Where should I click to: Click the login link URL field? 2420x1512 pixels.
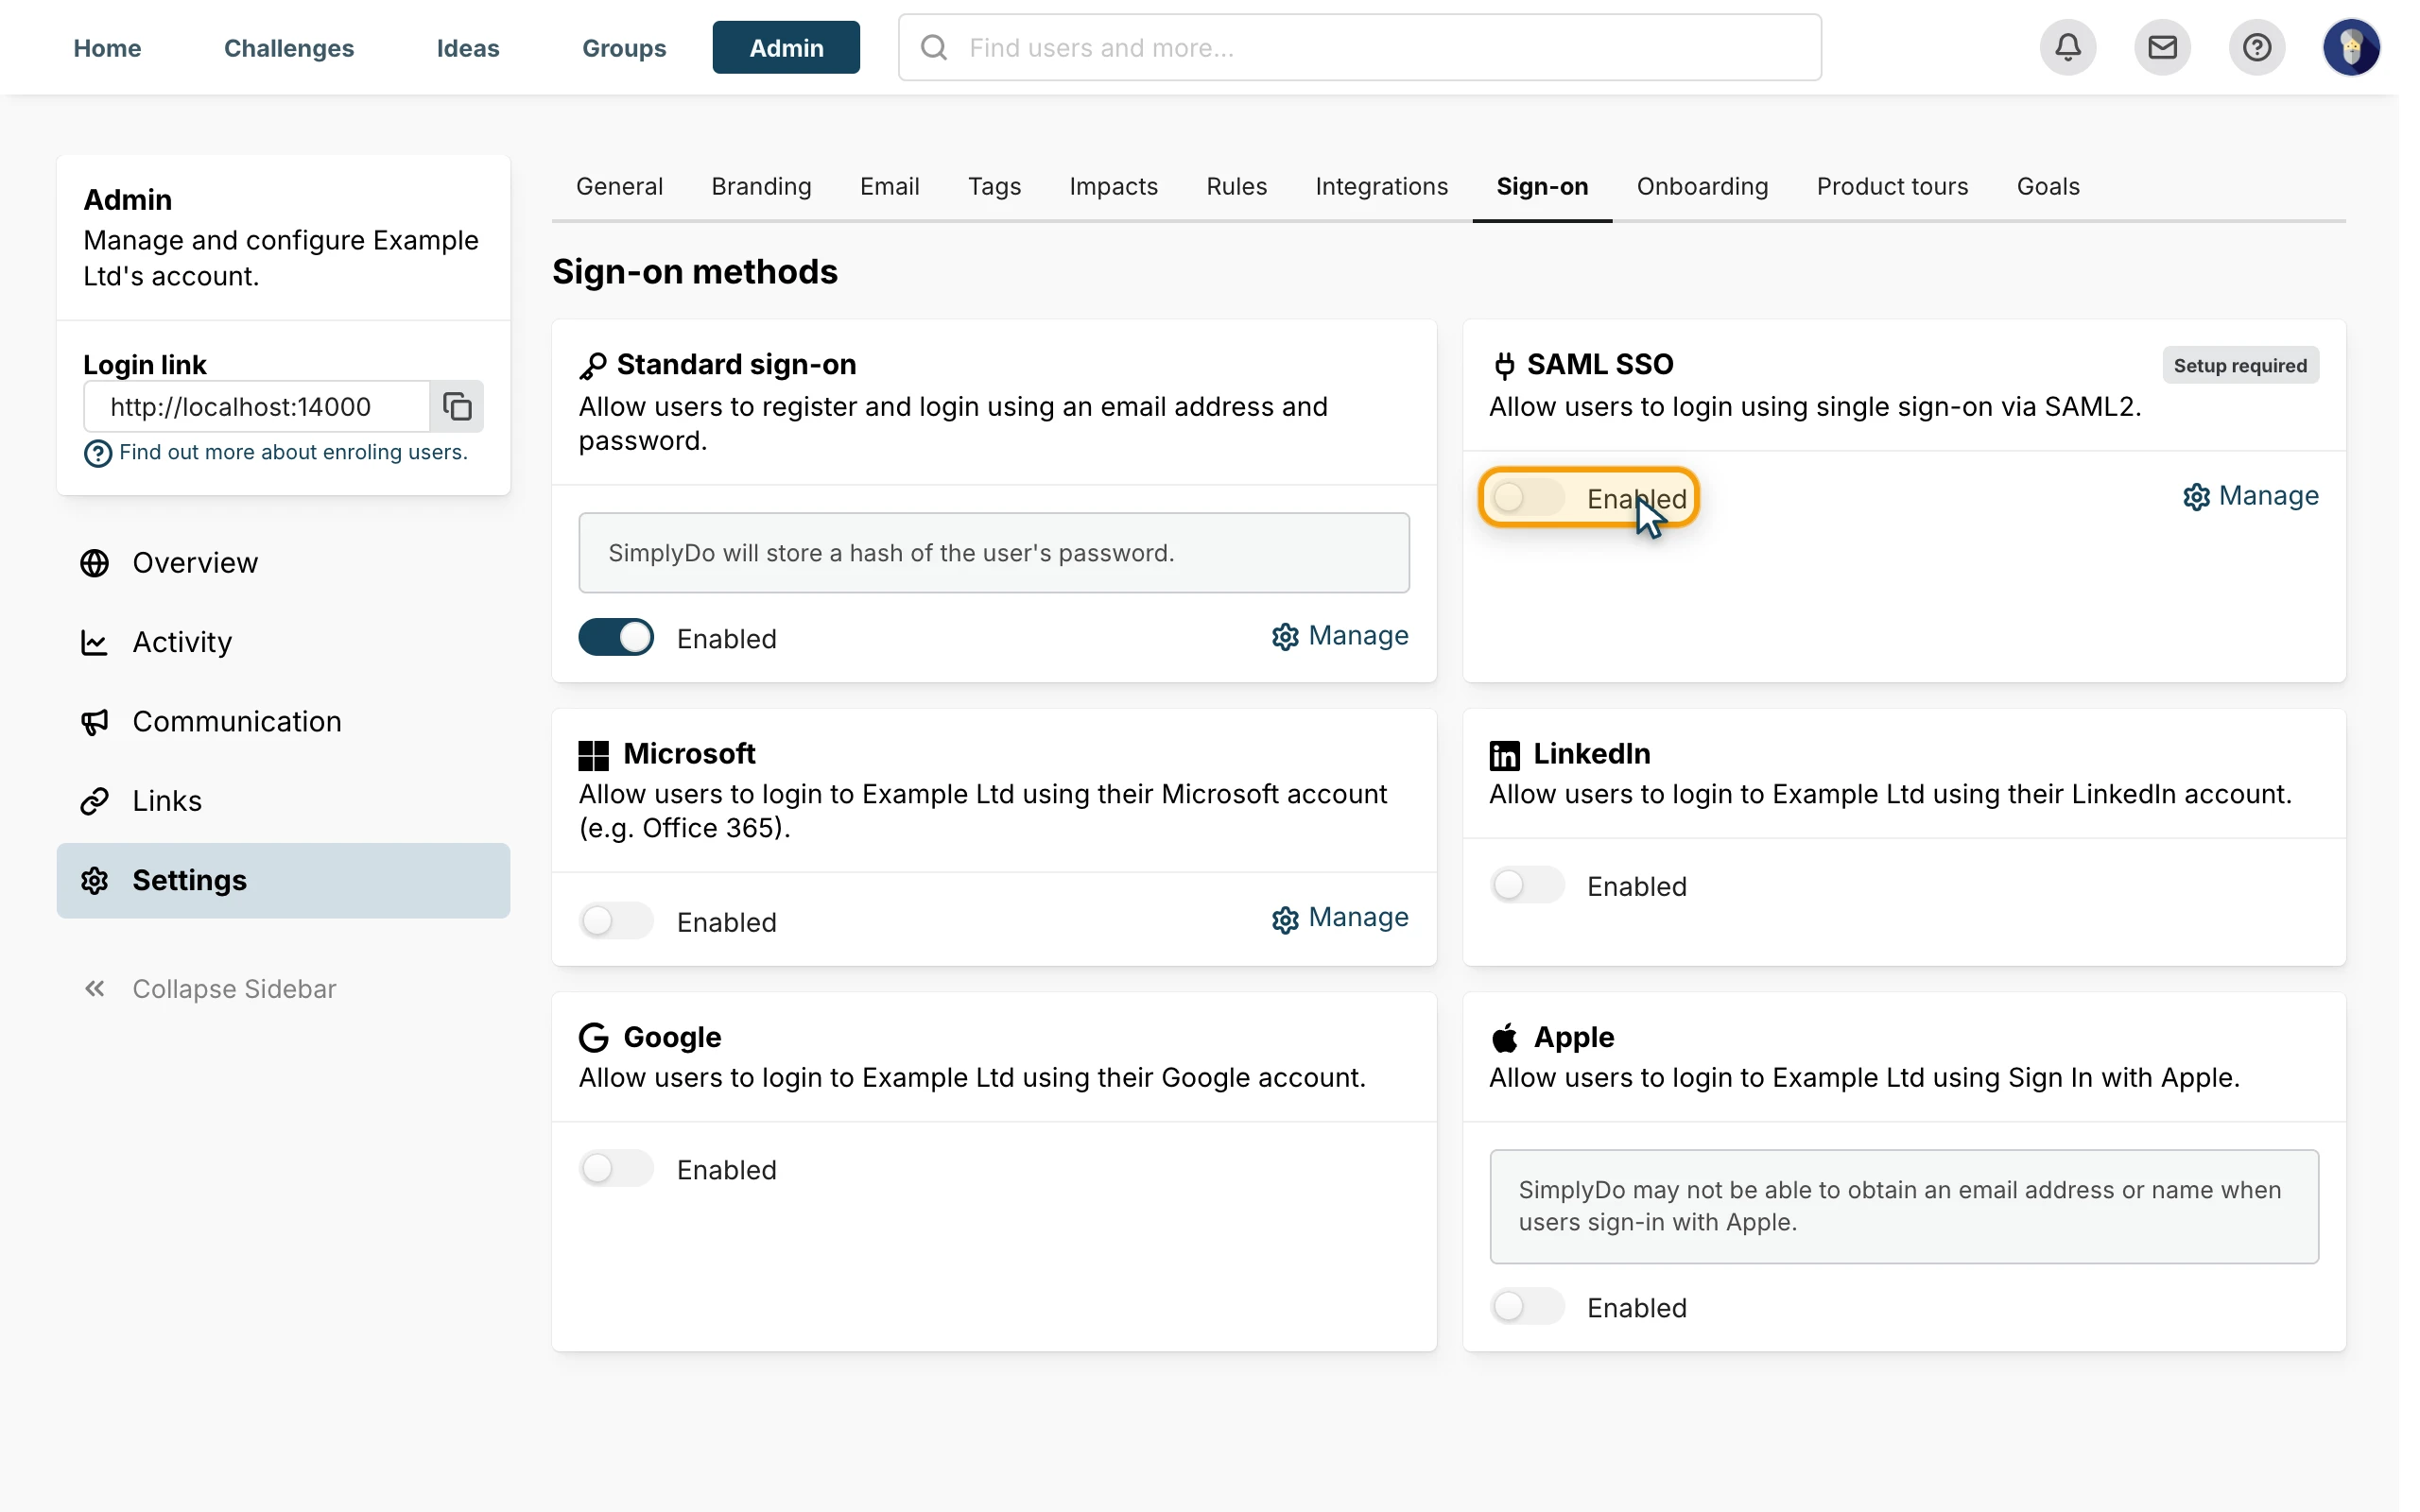[x=257, y=406]
